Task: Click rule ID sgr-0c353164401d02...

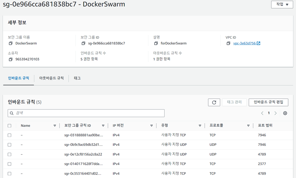Action: pos(83,174)
